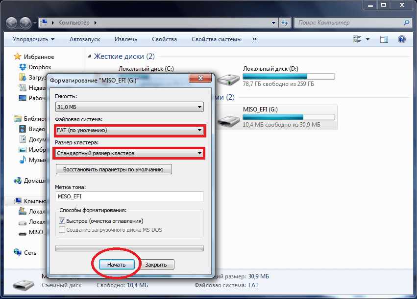Viewport: 417px width, 299px height.
Task: Click the Недавние места icon
Action: coord(23,88)
